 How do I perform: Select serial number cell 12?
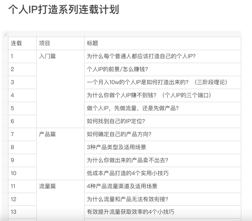pos(22,199)
